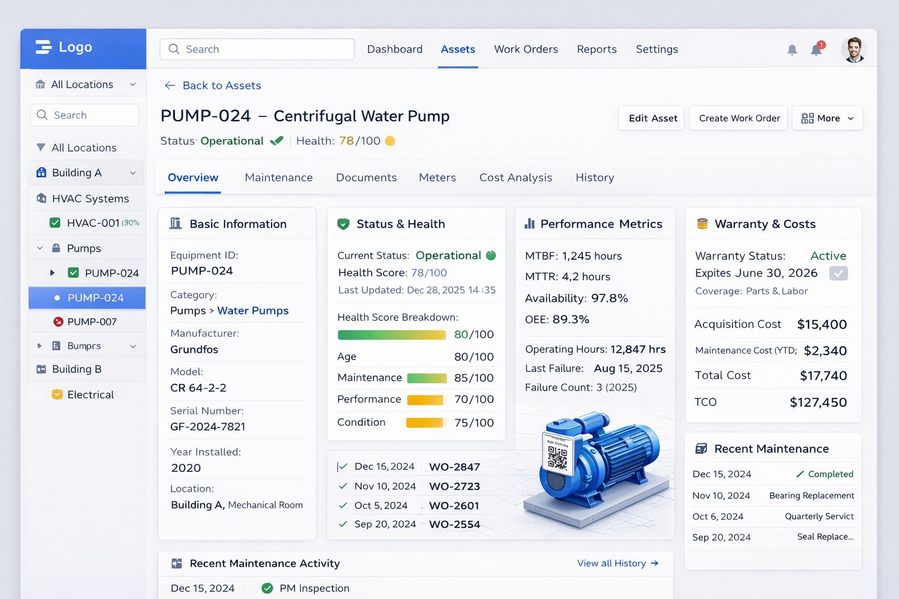Click inside the top search field

point(256,49)
